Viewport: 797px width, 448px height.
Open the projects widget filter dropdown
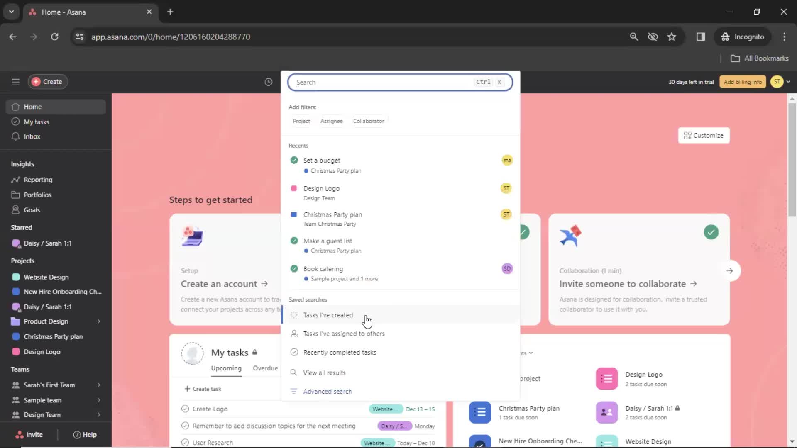527,353
